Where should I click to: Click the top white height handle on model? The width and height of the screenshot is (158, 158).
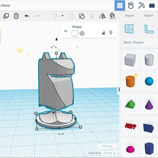[x=56, y=53]
